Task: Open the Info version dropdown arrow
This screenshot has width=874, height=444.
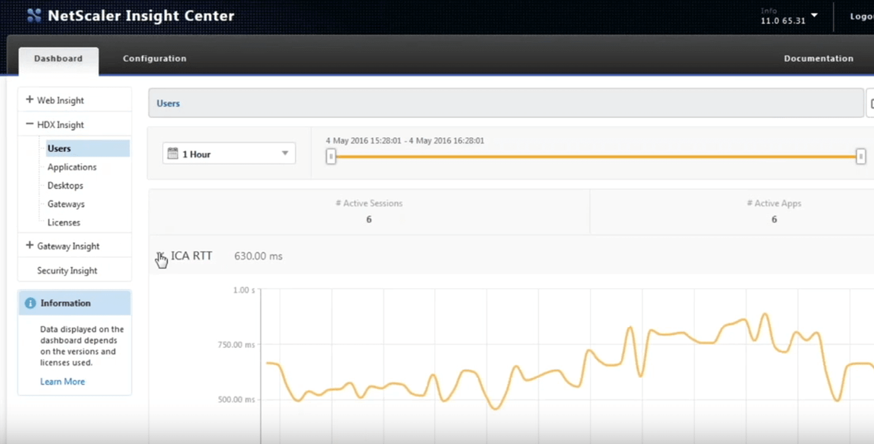Action: 814,15
